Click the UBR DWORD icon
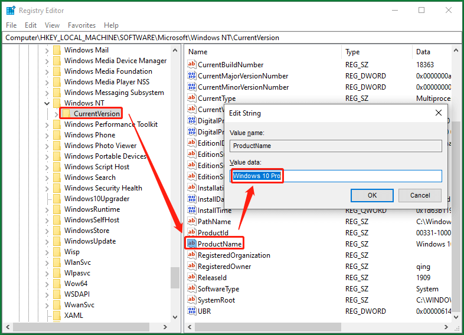The image size is (464, 335). 191,311
